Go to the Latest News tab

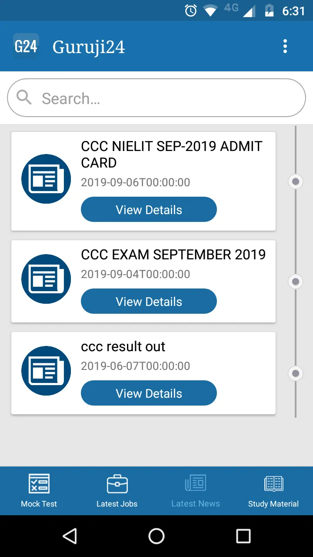[196, 491]
